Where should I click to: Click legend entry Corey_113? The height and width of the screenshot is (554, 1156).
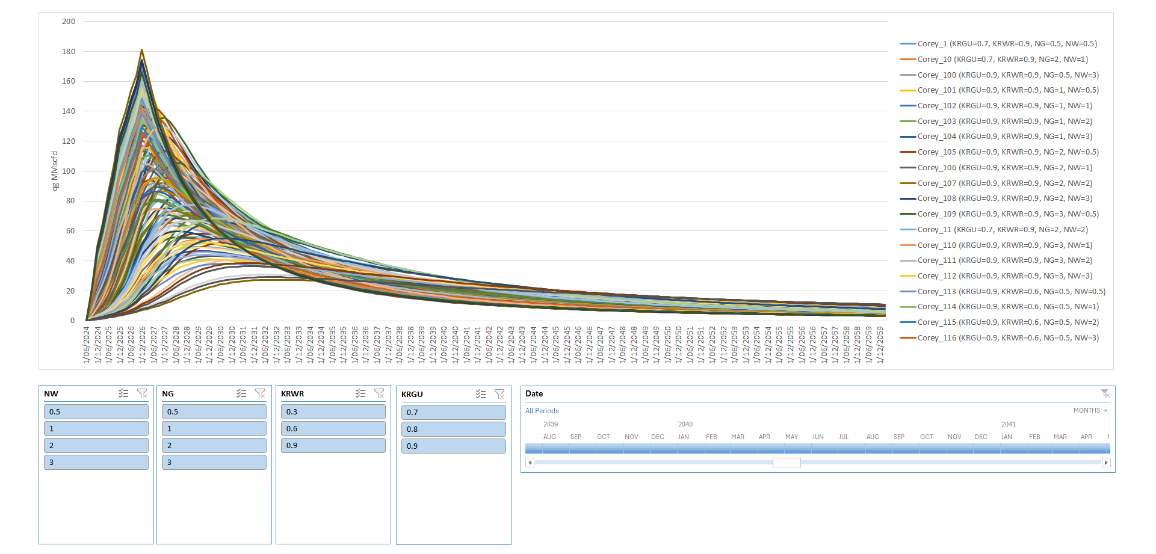tap(1003, 292)
